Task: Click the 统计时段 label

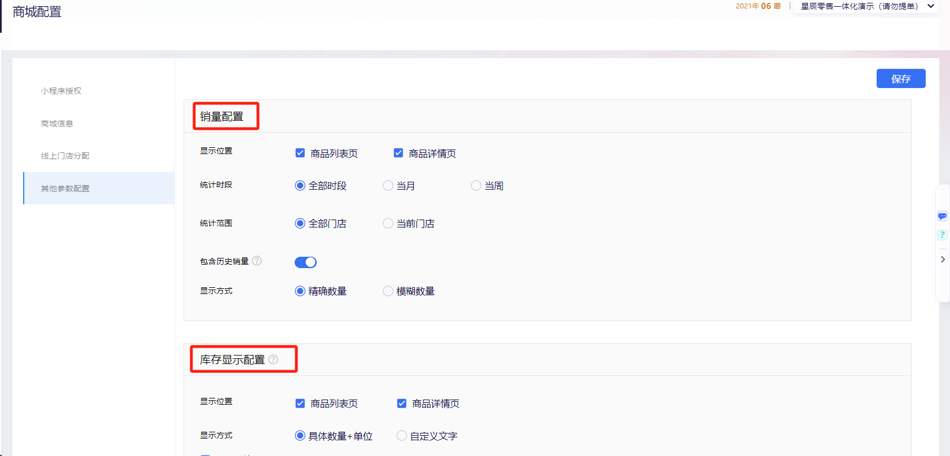Action: (216, 185)
